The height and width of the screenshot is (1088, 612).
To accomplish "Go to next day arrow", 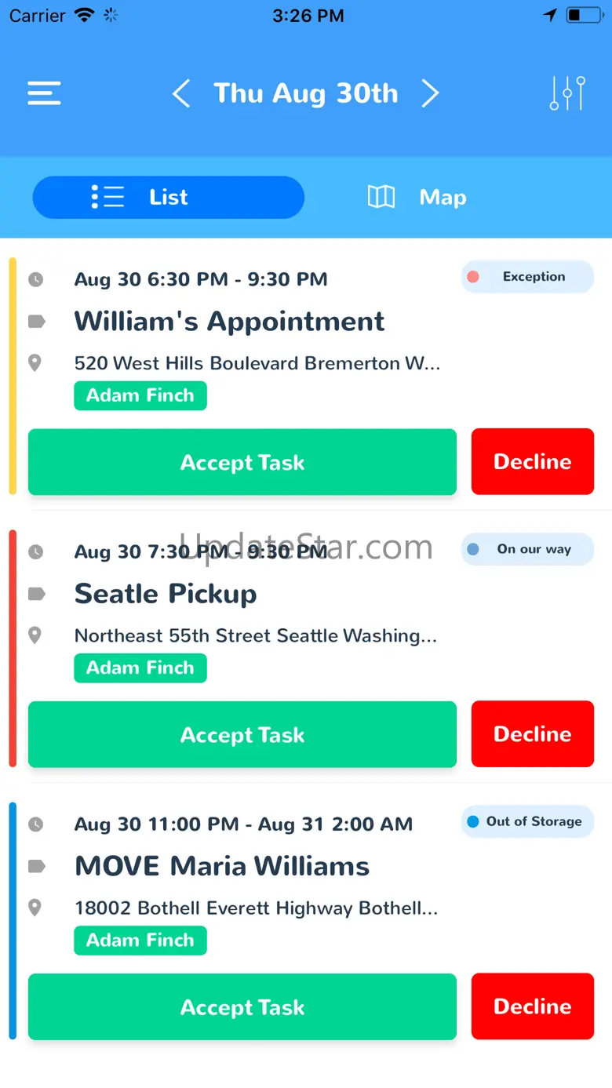I will (x=430, y=93).
